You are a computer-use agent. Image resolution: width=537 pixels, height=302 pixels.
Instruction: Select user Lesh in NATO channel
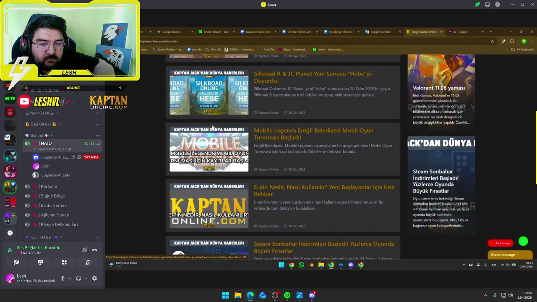[x=45, y=166]
